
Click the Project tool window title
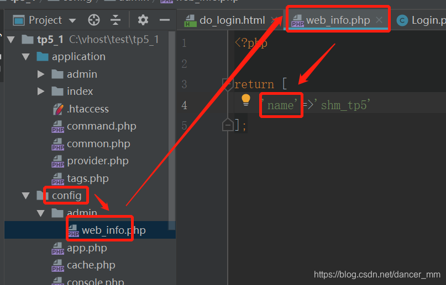[x=45, y=20]
